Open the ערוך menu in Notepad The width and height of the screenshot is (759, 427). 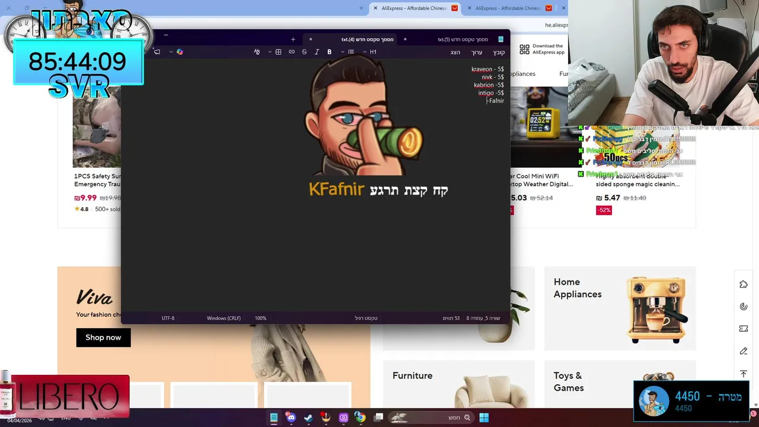point(477,52)
